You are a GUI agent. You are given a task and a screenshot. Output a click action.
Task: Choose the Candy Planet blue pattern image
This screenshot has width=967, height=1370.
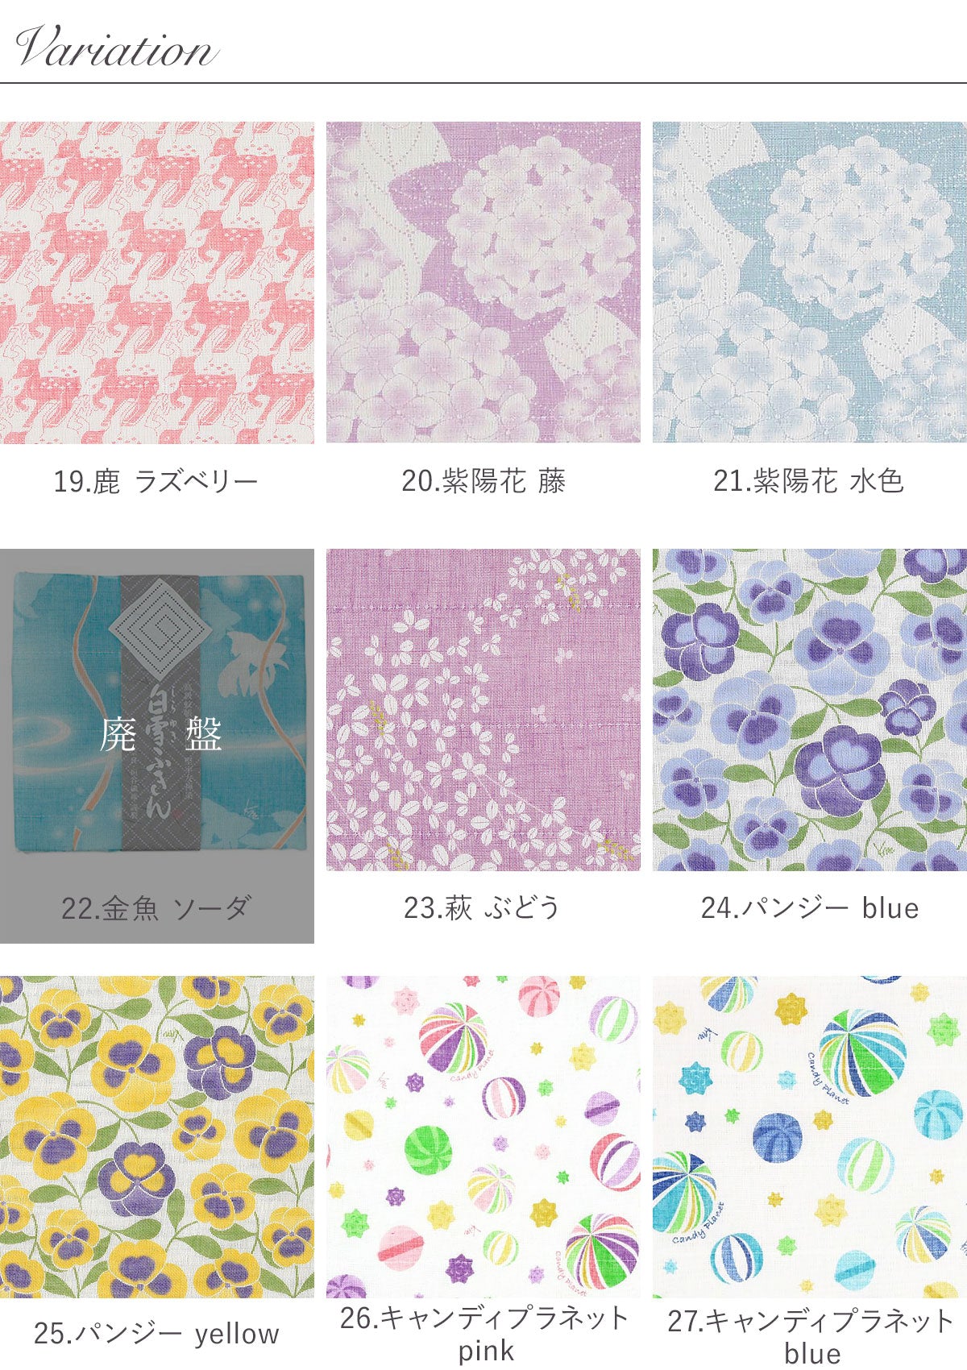[809, 1137]
